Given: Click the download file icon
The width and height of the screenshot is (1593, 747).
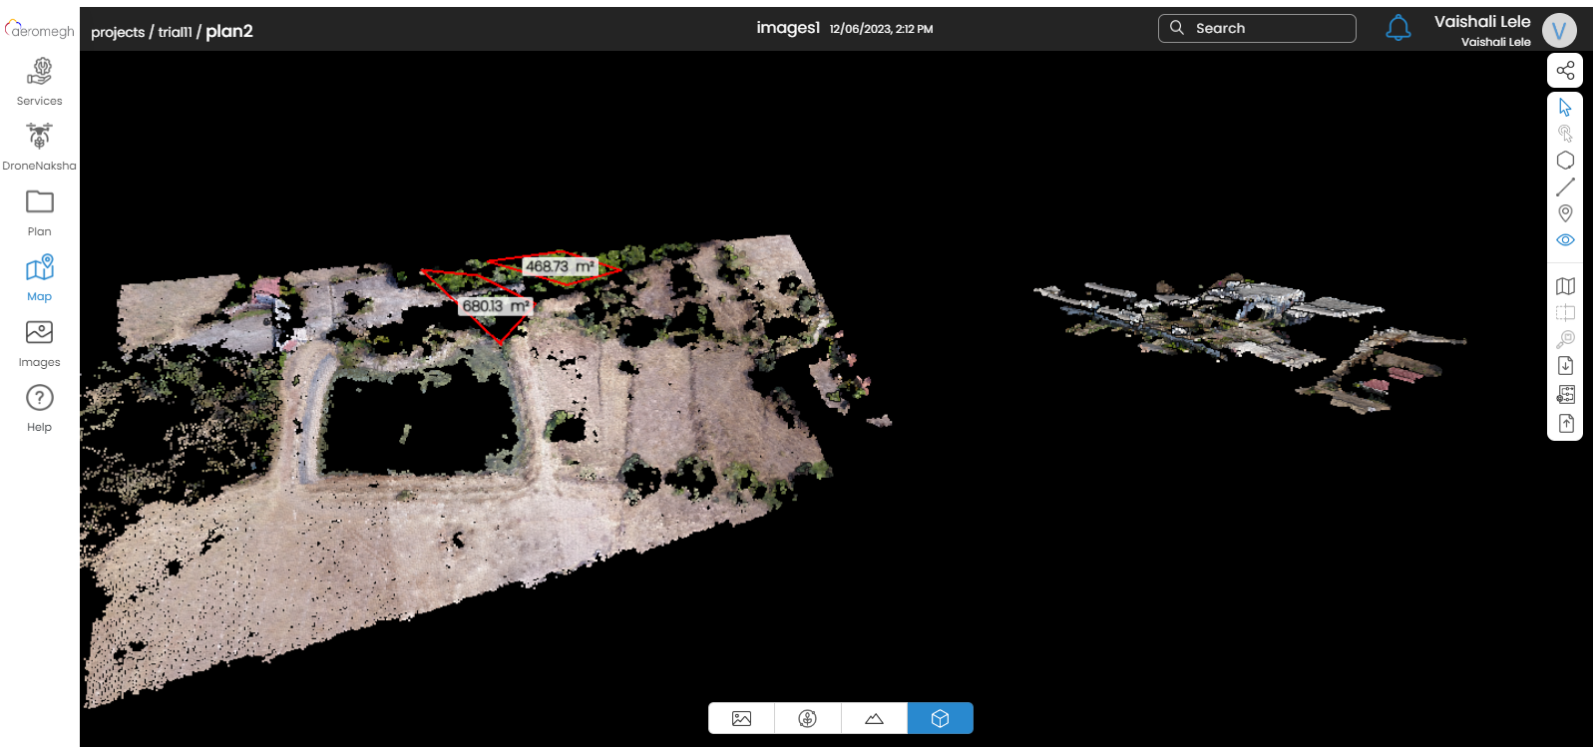Looking at the screenshot, I should click(1565, 366).
